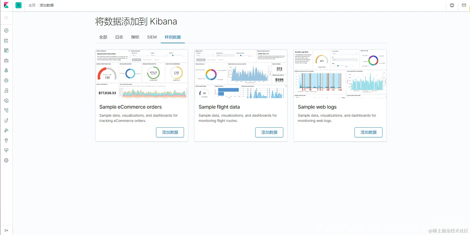Open the newsfeed mail icon
470x235 pixels.
[464, 5]
